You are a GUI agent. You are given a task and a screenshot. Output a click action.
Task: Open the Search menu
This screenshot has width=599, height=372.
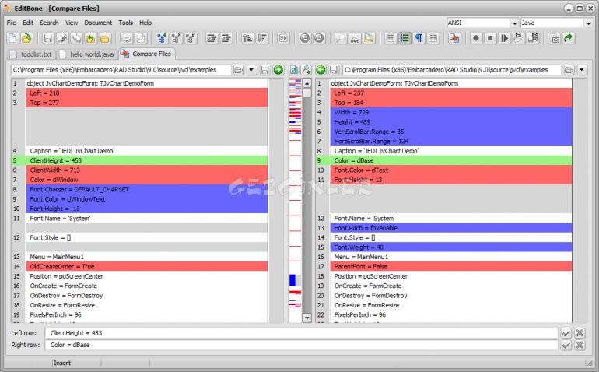coord(49,23)
